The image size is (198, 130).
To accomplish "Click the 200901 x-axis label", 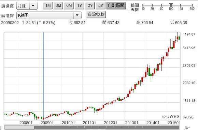I will pyautogui.click(x=47, y=123).
